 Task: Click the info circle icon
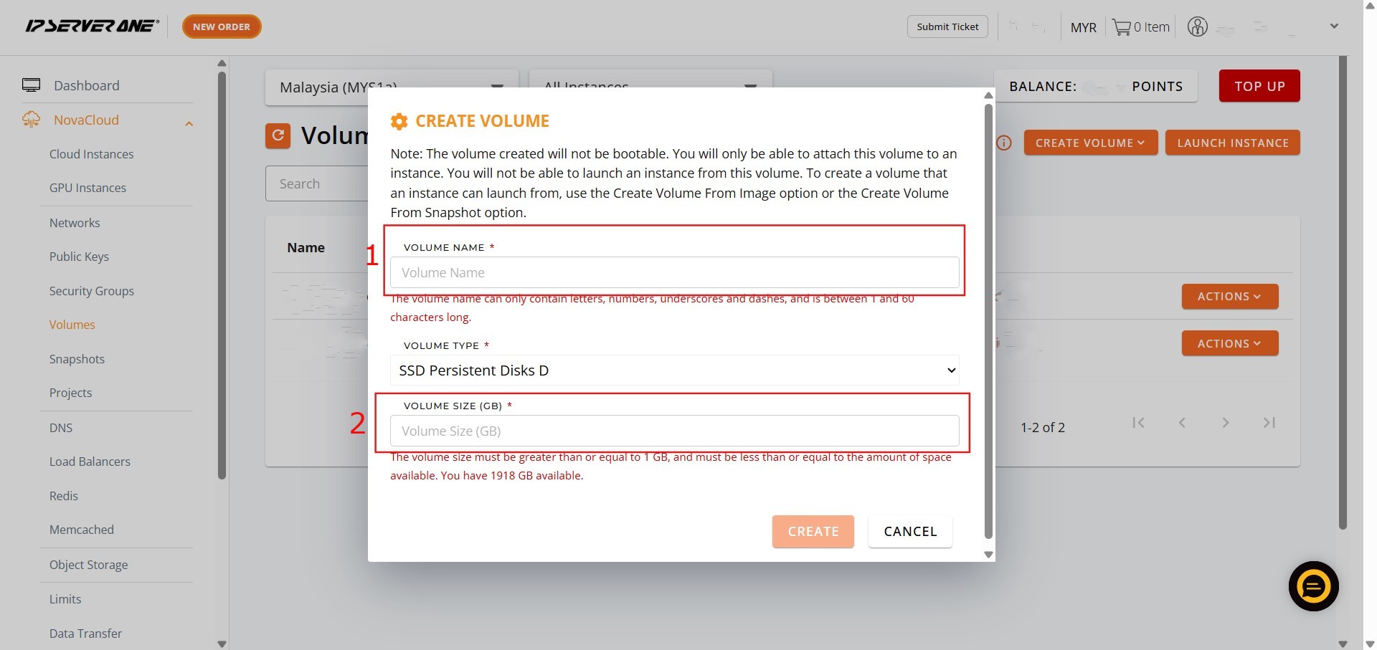(x=1004, y=143)
